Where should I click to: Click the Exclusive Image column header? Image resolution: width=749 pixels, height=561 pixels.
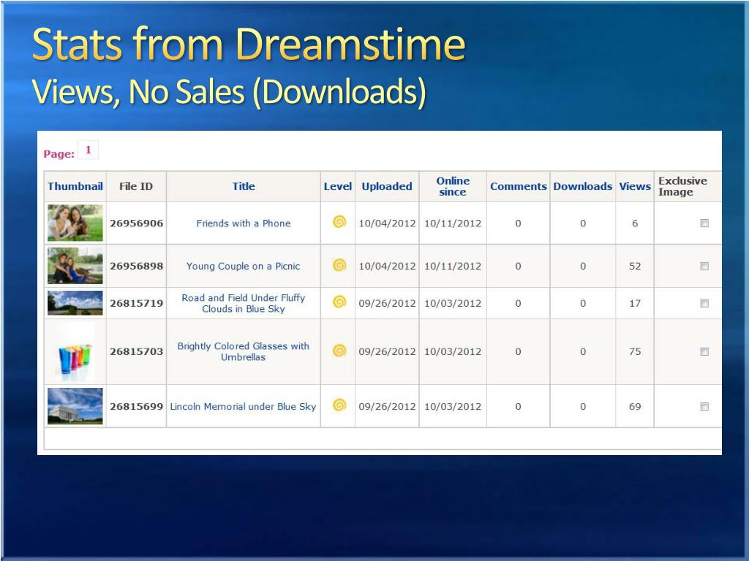[682, 186]
